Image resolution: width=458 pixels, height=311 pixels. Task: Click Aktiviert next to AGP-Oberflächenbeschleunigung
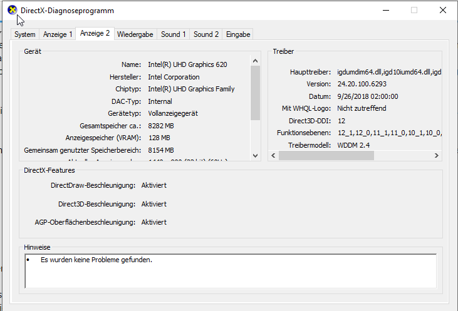pos(154,222)
